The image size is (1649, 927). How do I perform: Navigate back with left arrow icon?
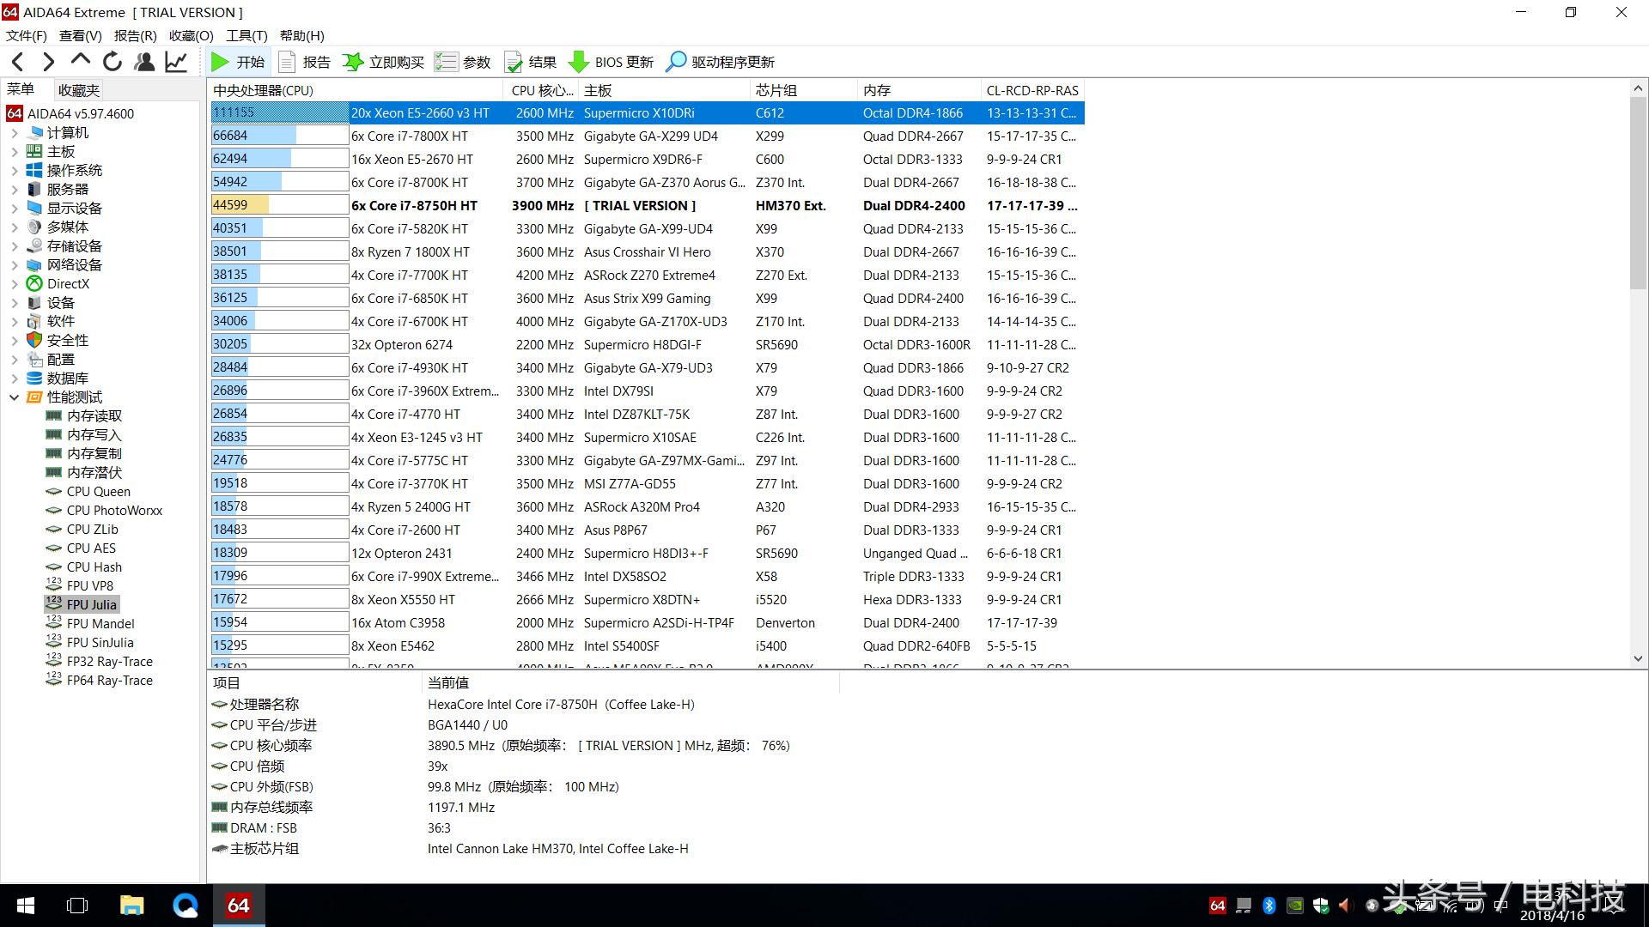[x=18, y=62]
